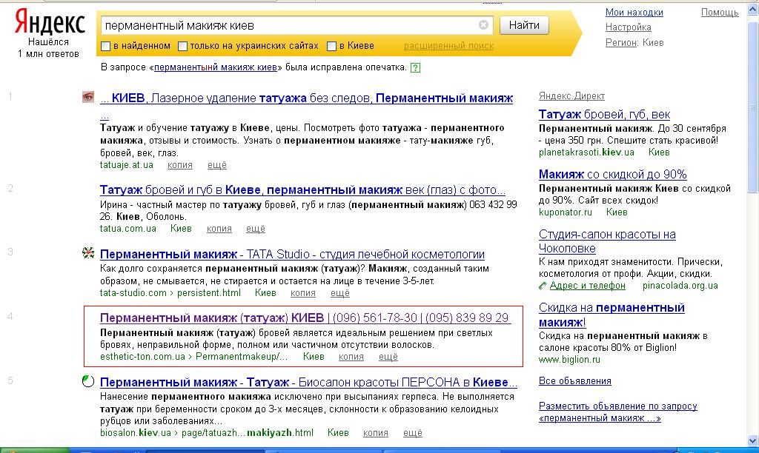Open esthetic-ton.com.ua green URL

(x=193, y=357)
